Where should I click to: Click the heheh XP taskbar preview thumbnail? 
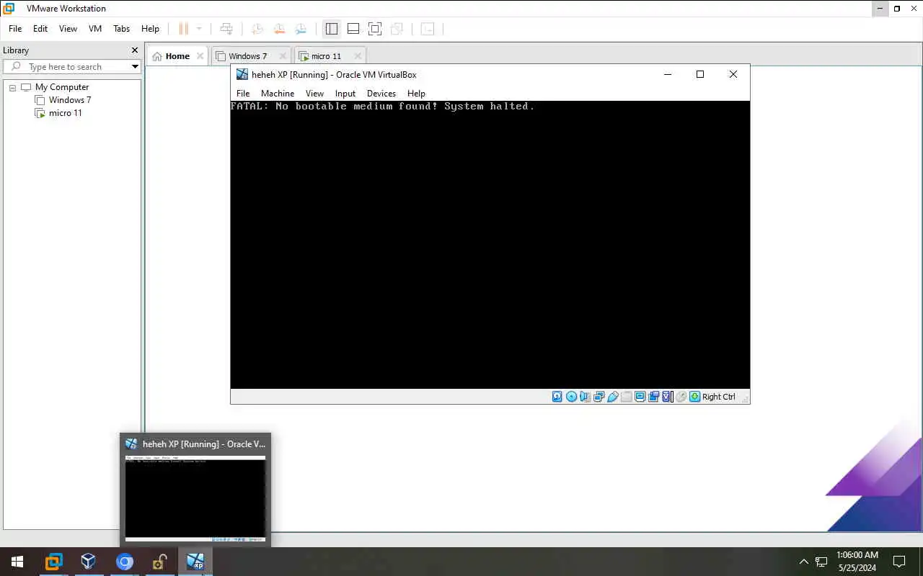pyautogui.click(x=195, y=498)
